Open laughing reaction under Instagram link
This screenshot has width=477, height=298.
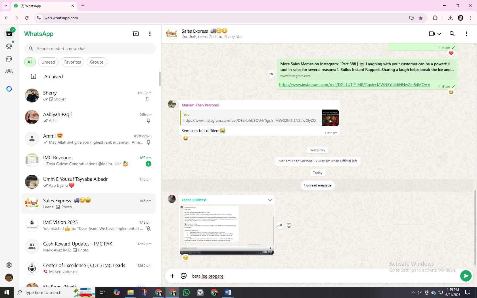(451, 92)
